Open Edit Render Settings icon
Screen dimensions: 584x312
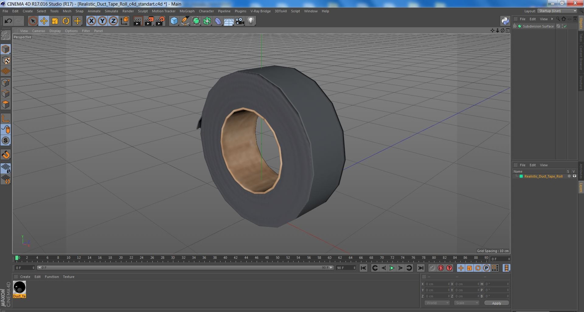tap(160, 21)
